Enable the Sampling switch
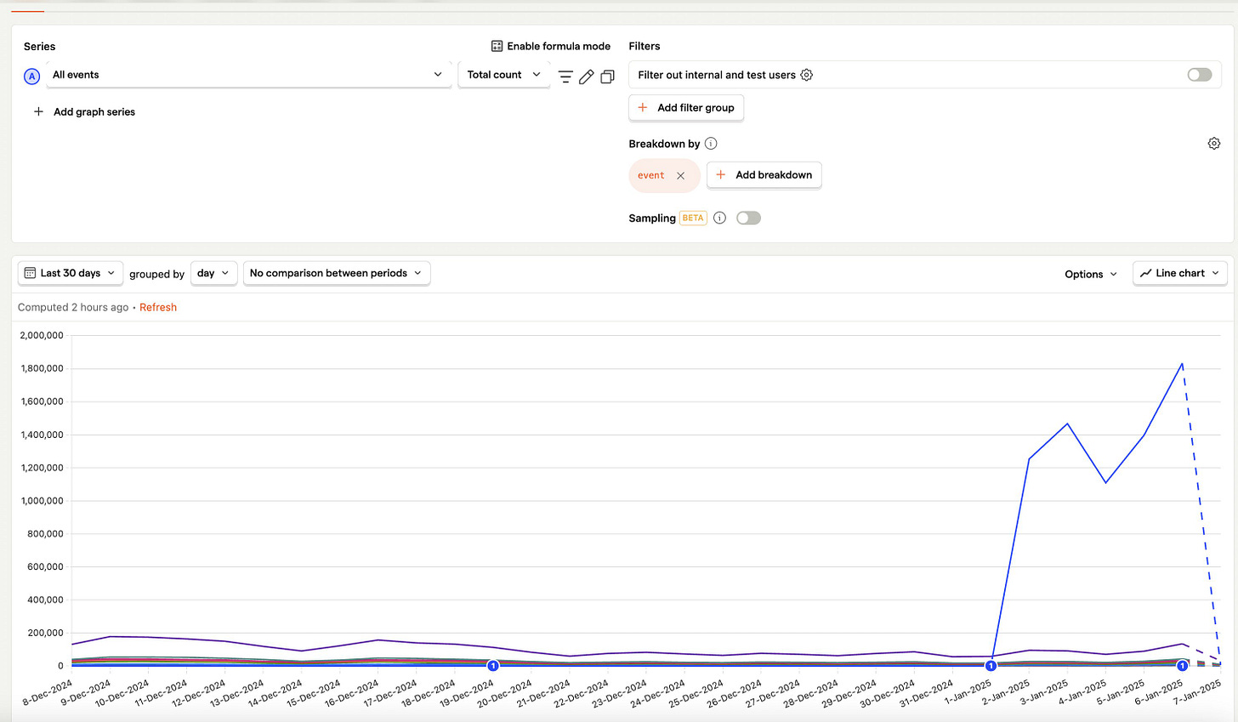The height and width of the screenshot is (722, 1238). [x=748, y=218]
